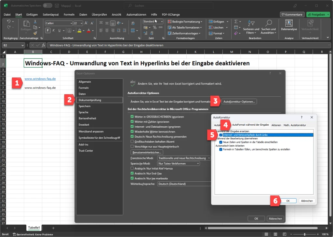Switch to Aktionen tab in AutoKorrektur
The image size is (333, 237).
pyautogui.click(x=276, y=125)
